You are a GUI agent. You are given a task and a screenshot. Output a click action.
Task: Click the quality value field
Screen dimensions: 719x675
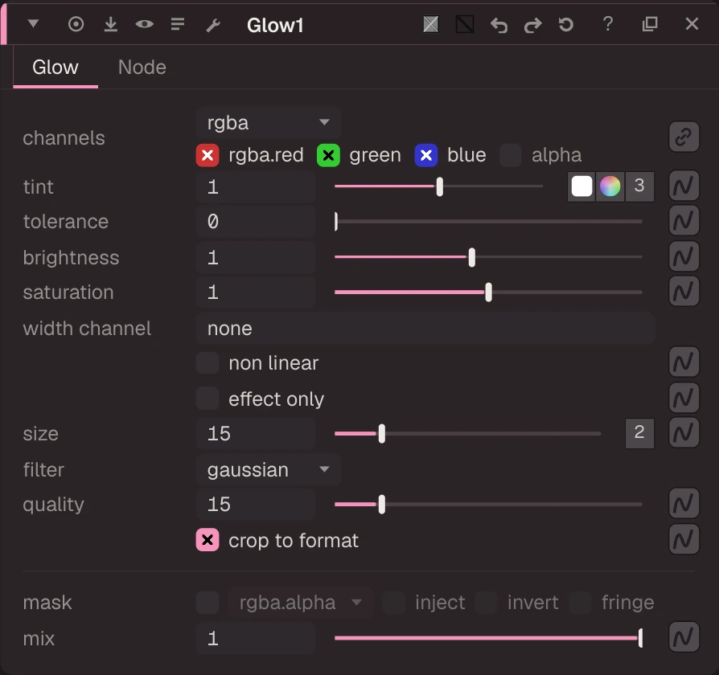[x=256, y=505]
